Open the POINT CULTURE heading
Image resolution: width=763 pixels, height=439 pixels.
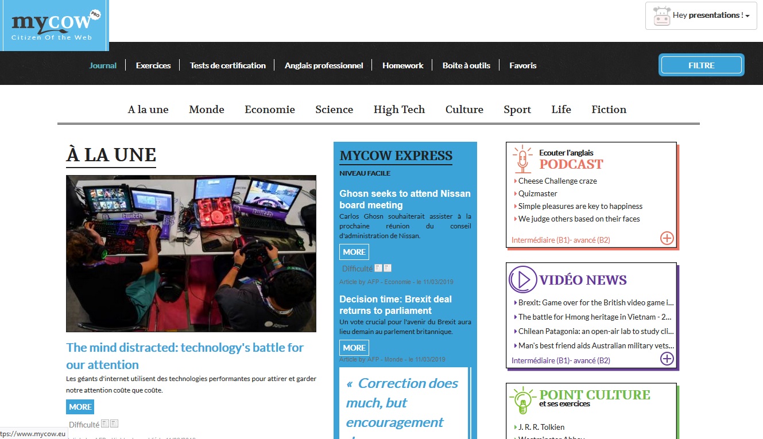click(595, 395)
